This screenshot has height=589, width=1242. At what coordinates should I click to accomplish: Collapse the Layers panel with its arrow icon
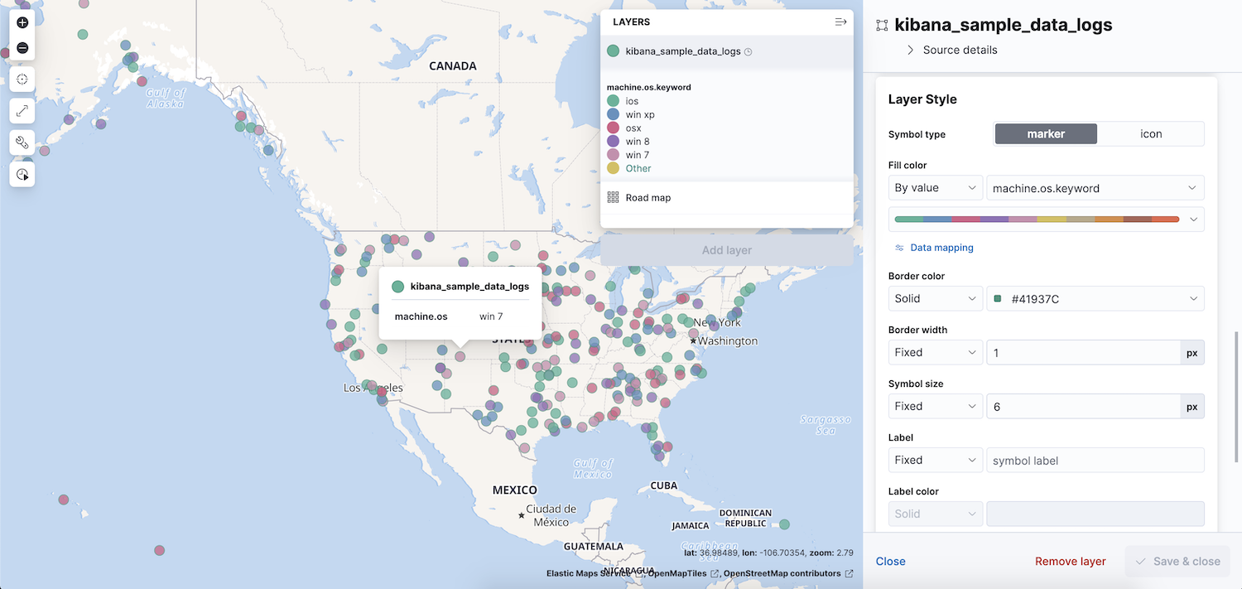point(840,22)
